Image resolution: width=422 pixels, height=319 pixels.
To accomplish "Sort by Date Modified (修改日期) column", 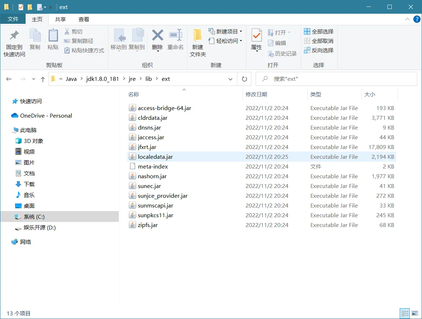I will [275, 95].
